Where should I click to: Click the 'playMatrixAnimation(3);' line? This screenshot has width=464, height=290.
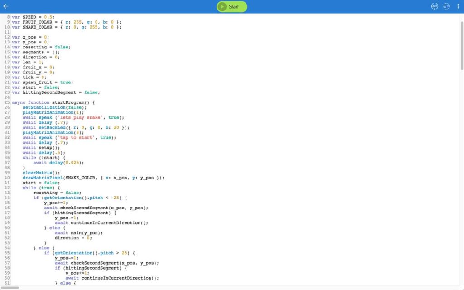coord(53,133)
